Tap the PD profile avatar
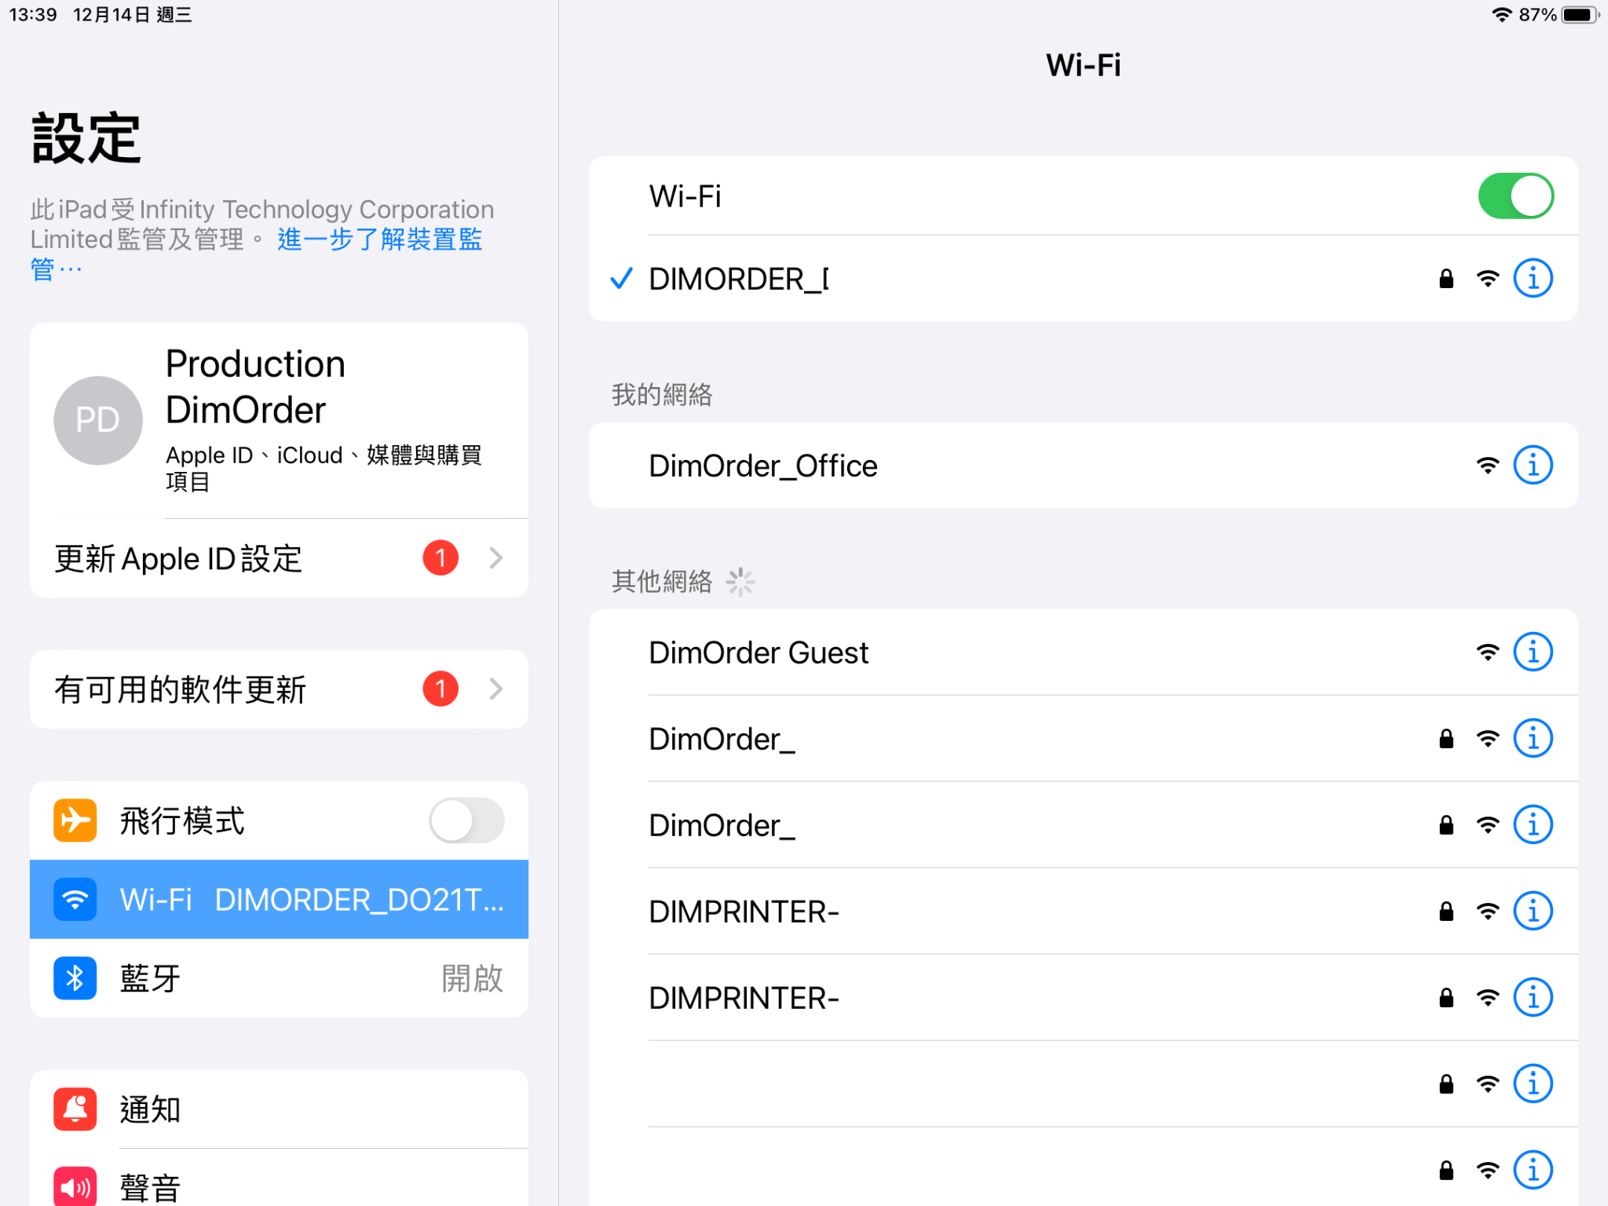This screenshot has width=1608, height=1206. tap(98, 420)
